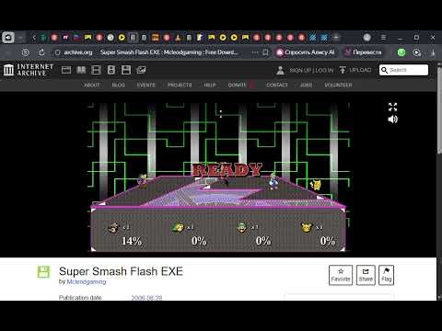Open the browser hamburger menu

coord(383,38)
